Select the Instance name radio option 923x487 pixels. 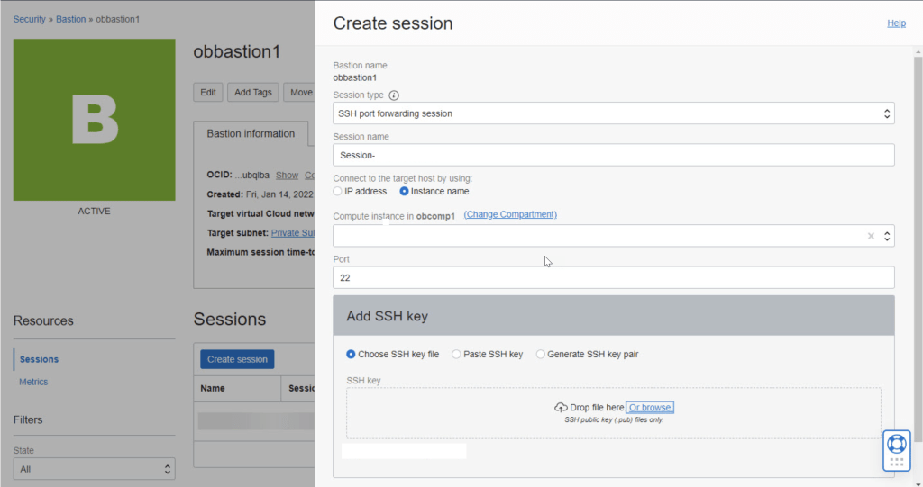coord(405,191)
